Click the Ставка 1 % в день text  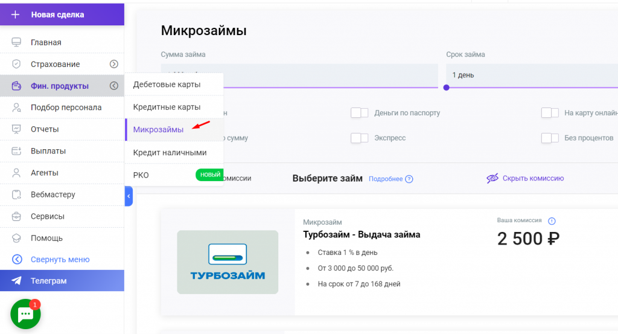click(347, 252)
